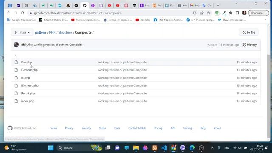Switch to the Gmail tab

195,6
